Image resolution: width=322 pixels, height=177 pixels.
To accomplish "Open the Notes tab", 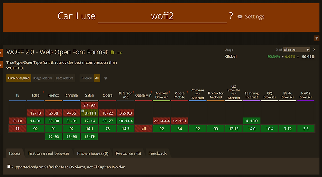I will (15, 153).
